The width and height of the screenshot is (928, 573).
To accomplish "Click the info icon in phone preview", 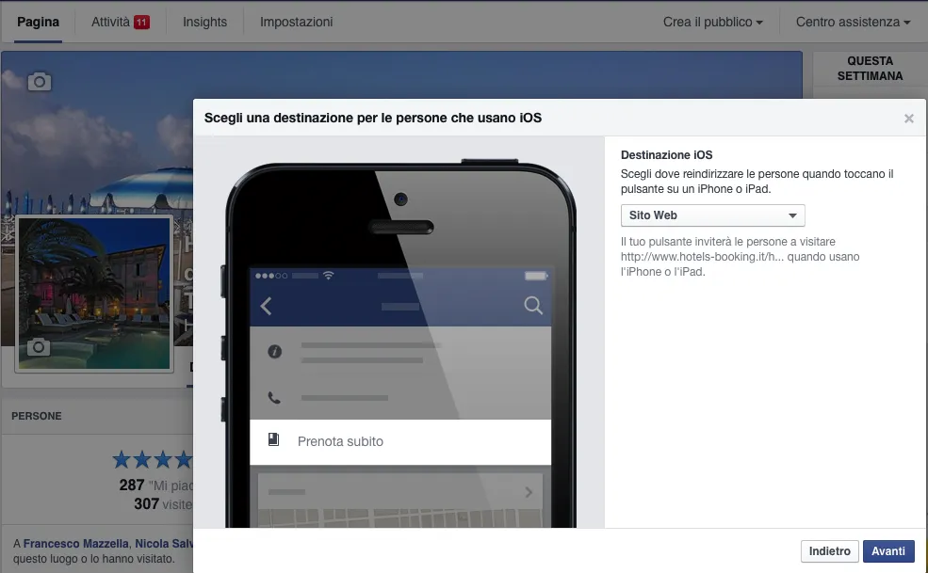I will click(x=274, y=351).
